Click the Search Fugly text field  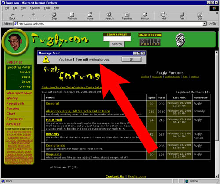point(117,39)
